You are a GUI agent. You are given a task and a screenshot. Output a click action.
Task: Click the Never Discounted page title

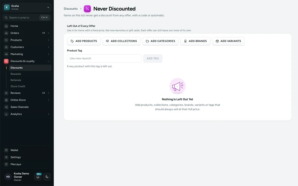[114, 9]
